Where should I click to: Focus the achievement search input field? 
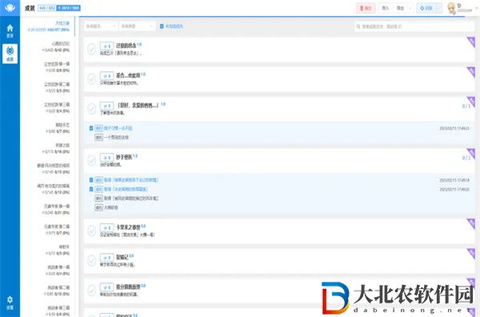point(414,26)
